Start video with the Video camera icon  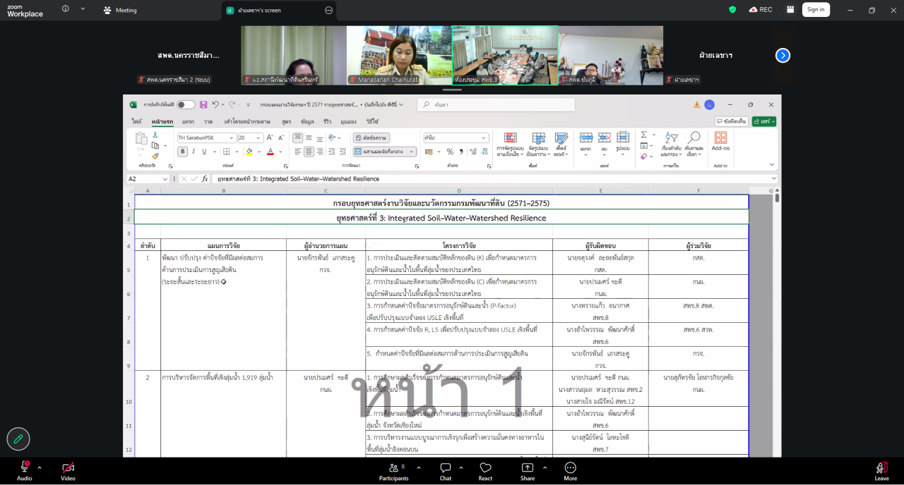[x=68, y=468]
